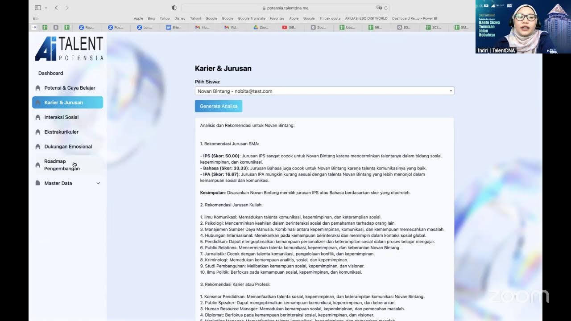Open the Google Translate bookmark

point(251,18)
